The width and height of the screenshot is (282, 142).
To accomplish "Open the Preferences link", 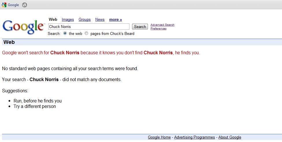I will click(x=158, y=28).
